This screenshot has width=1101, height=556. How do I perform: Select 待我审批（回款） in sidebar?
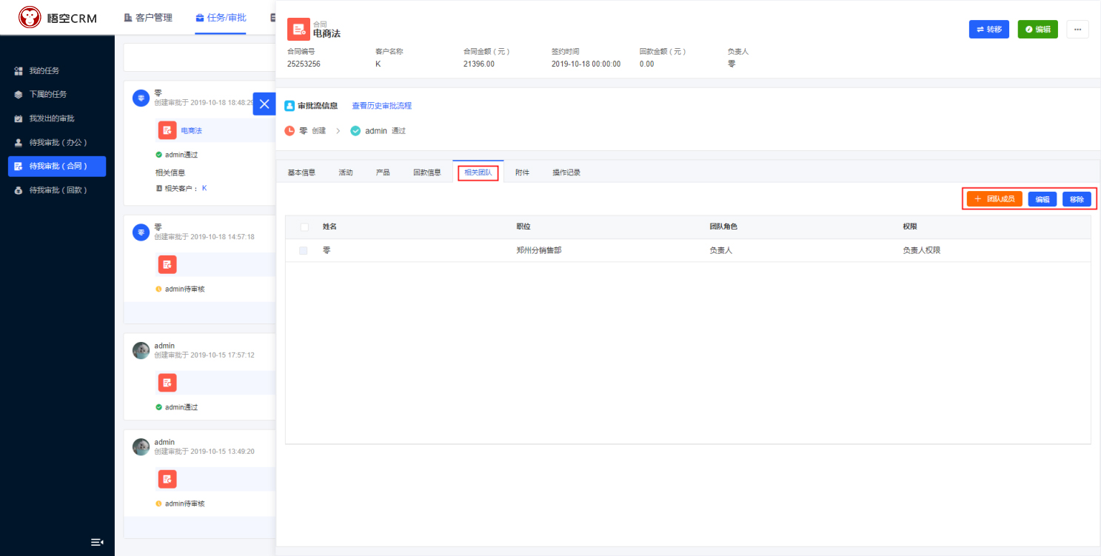[x=58, y=190]
